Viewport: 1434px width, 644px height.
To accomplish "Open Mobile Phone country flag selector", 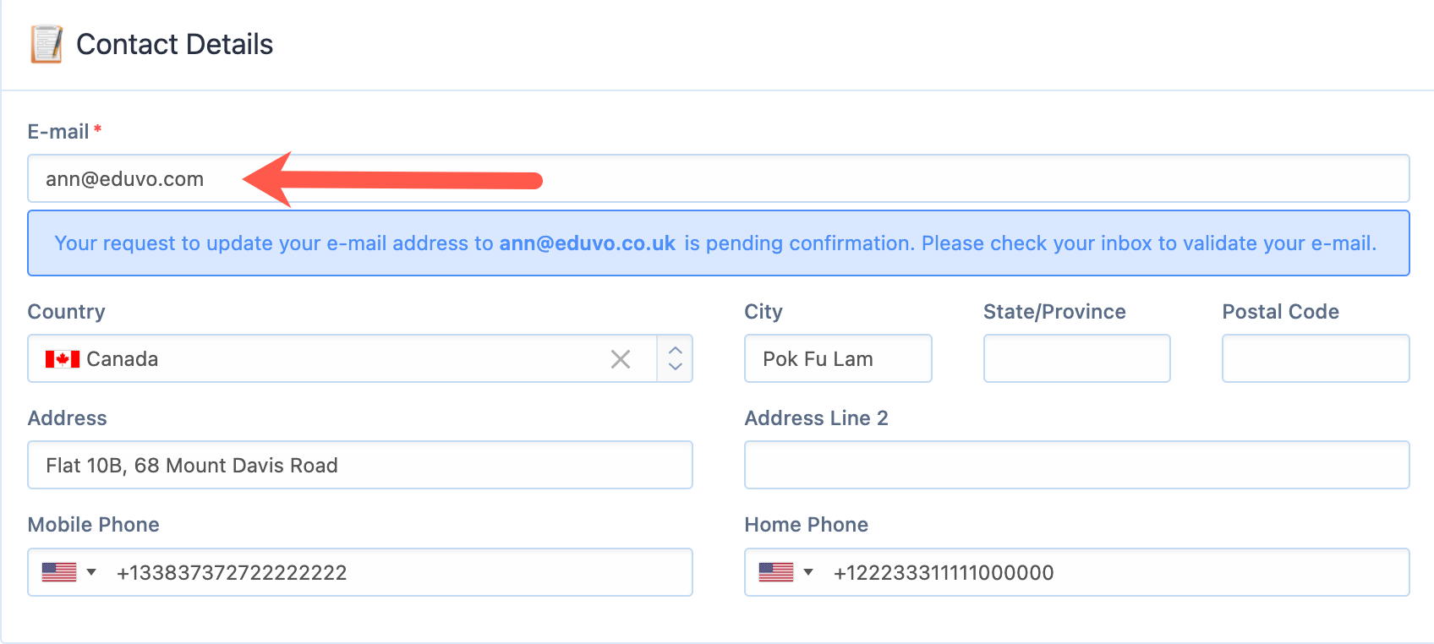I will 68,572.
